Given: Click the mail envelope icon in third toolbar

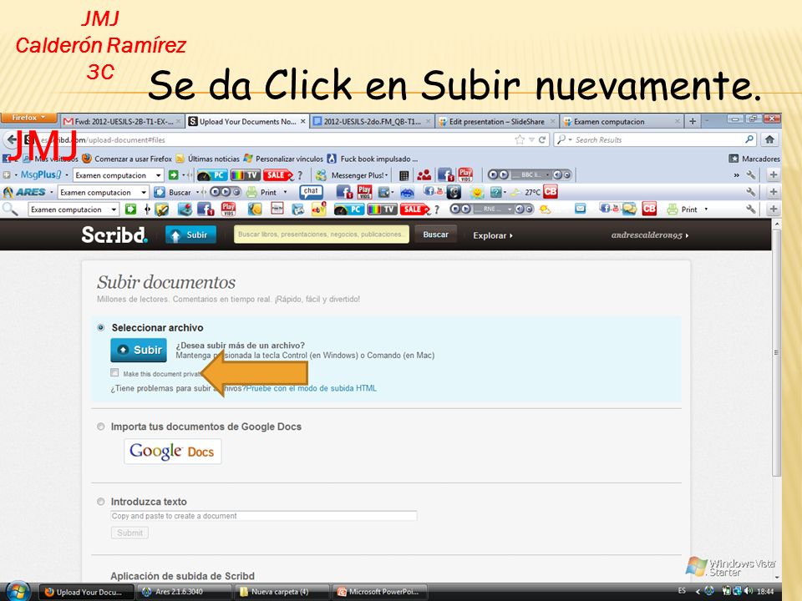Looking at the screenshot, I should point(580,209).
